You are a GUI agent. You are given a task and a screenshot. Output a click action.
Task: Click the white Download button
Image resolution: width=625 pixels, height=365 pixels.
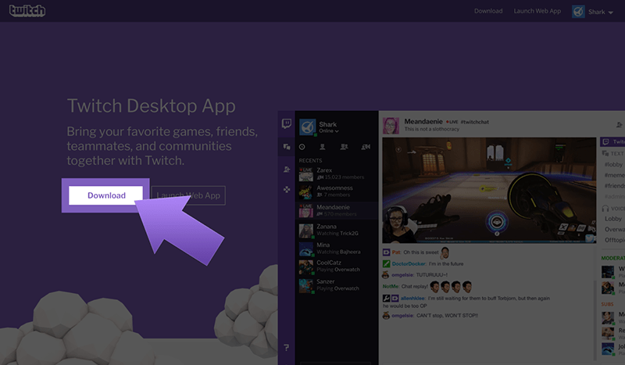105,195
